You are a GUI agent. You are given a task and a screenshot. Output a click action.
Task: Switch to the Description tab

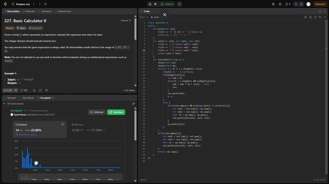click(x=12, y=11)
